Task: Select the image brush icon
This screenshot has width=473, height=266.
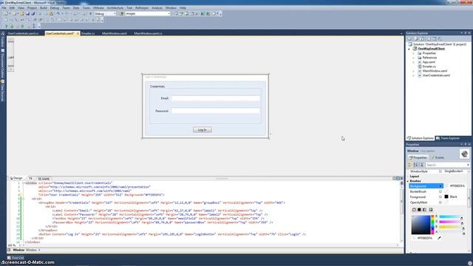Action: tap(431, 210)
